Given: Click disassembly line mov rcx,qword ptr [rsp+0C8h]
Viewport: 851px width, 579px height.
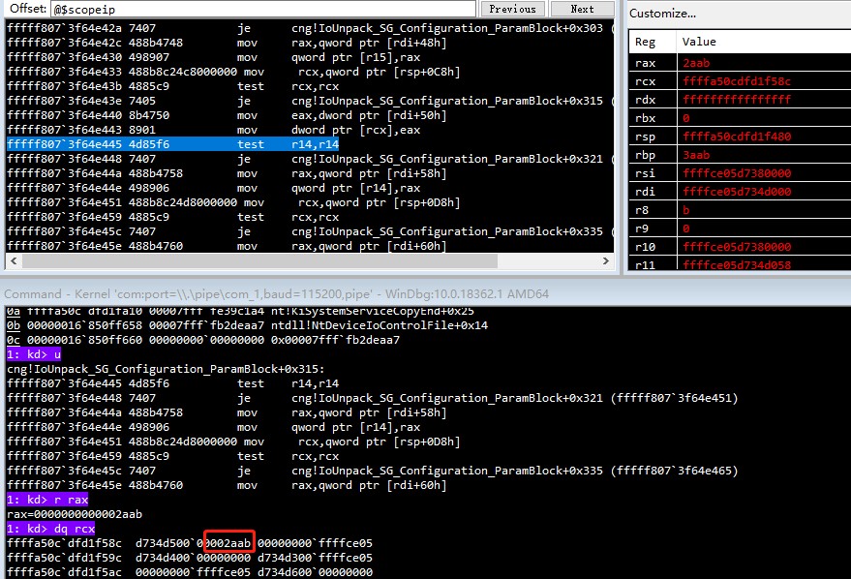Looking at the screenshot, I should point(233,72).
